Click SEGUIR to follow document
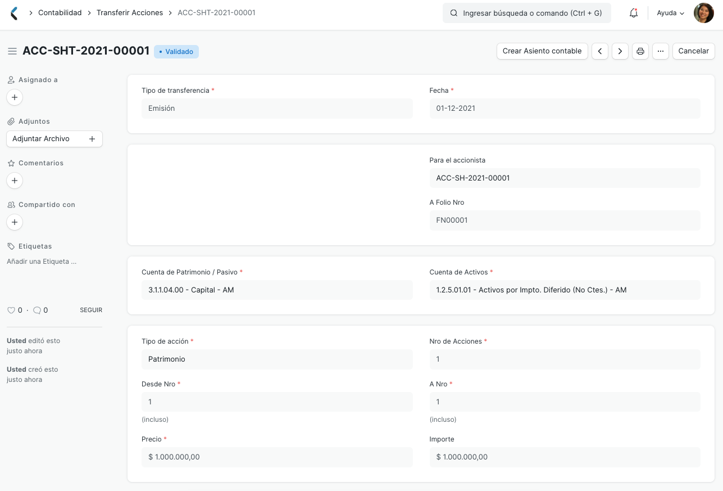Image resolution: width=723 pixels, height=491 pixels. [x=91, y=310]
